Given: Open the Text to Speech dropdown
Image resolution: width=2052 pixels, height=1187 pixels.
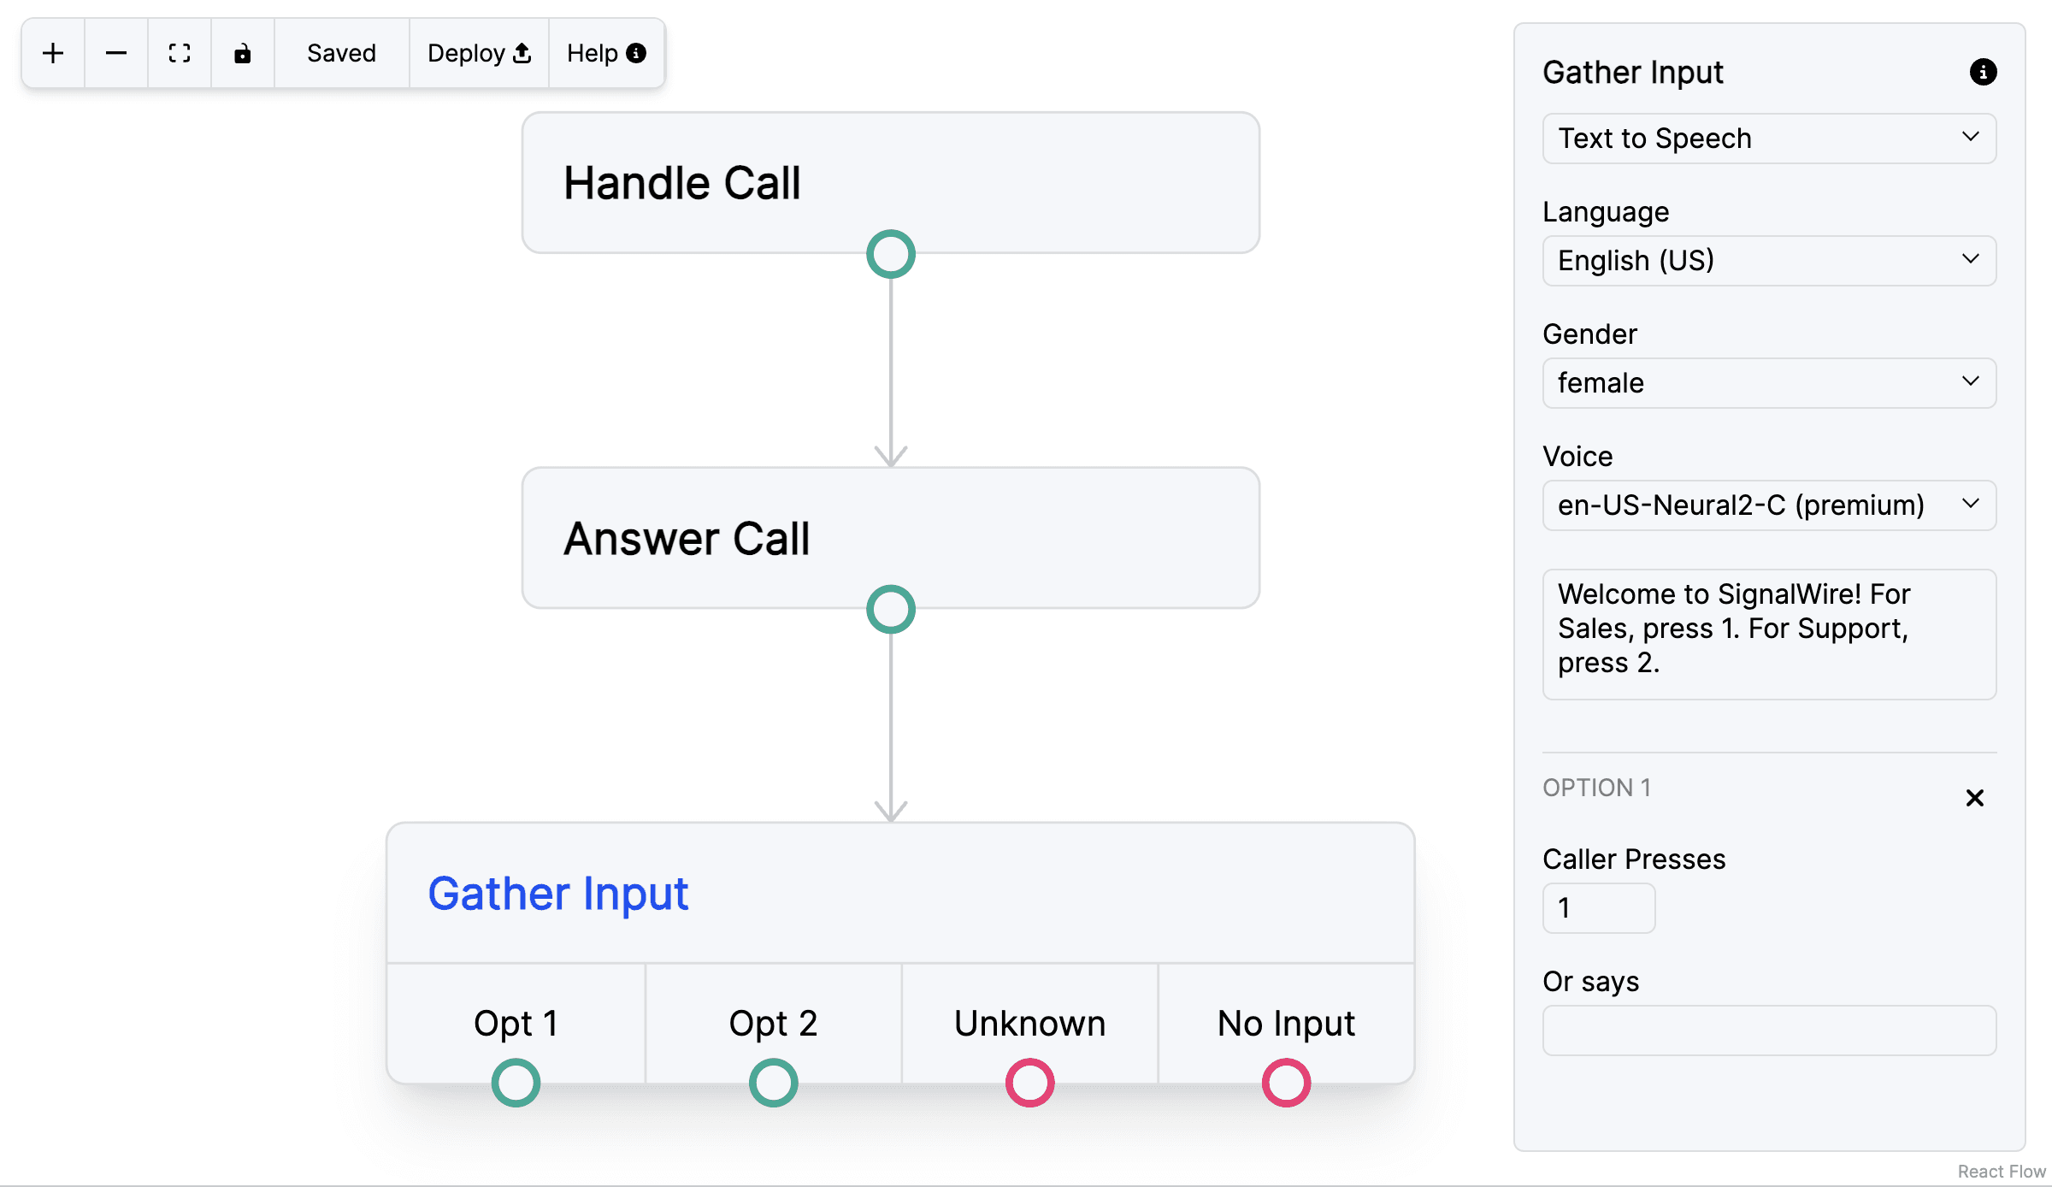Looking at the screenshot, I should 1769,139.
